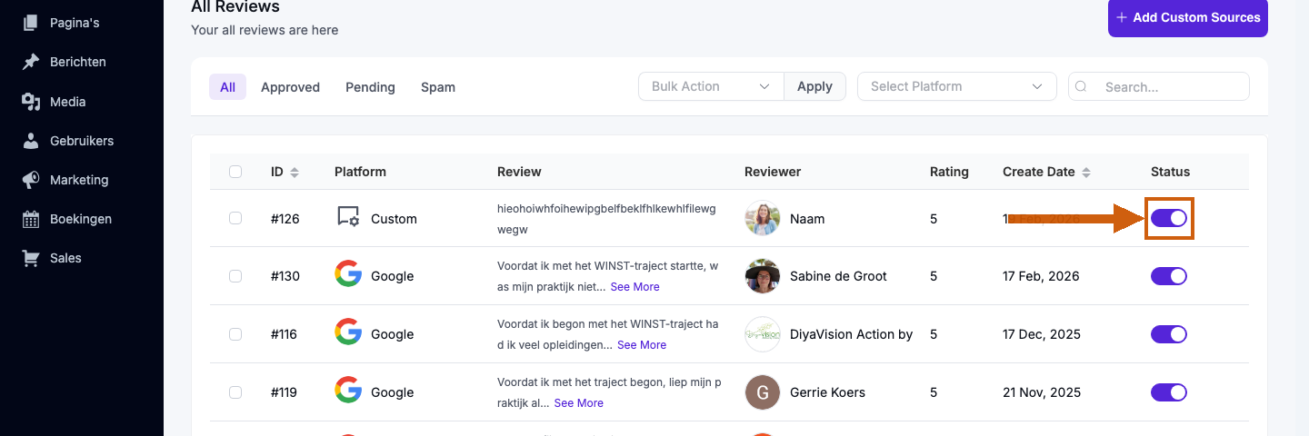This screenshot has height=436, width=1309.
Task: Click See More on review #130
Action: tap(635, 286)
